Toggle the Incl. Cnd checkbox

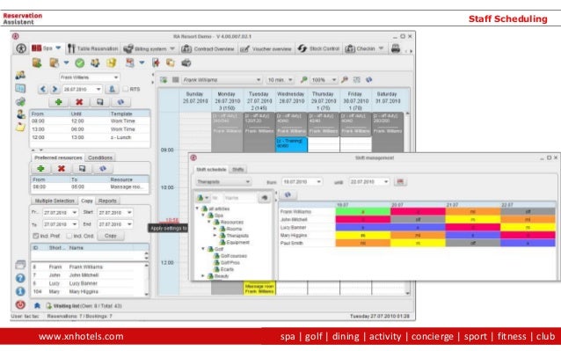[x=69, y=236]
